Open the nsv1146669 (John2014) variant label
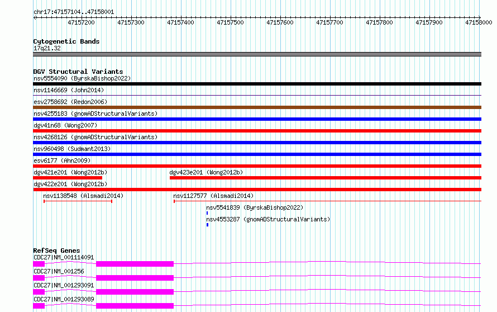Viewport: 497px width, 312px height. 69,90
